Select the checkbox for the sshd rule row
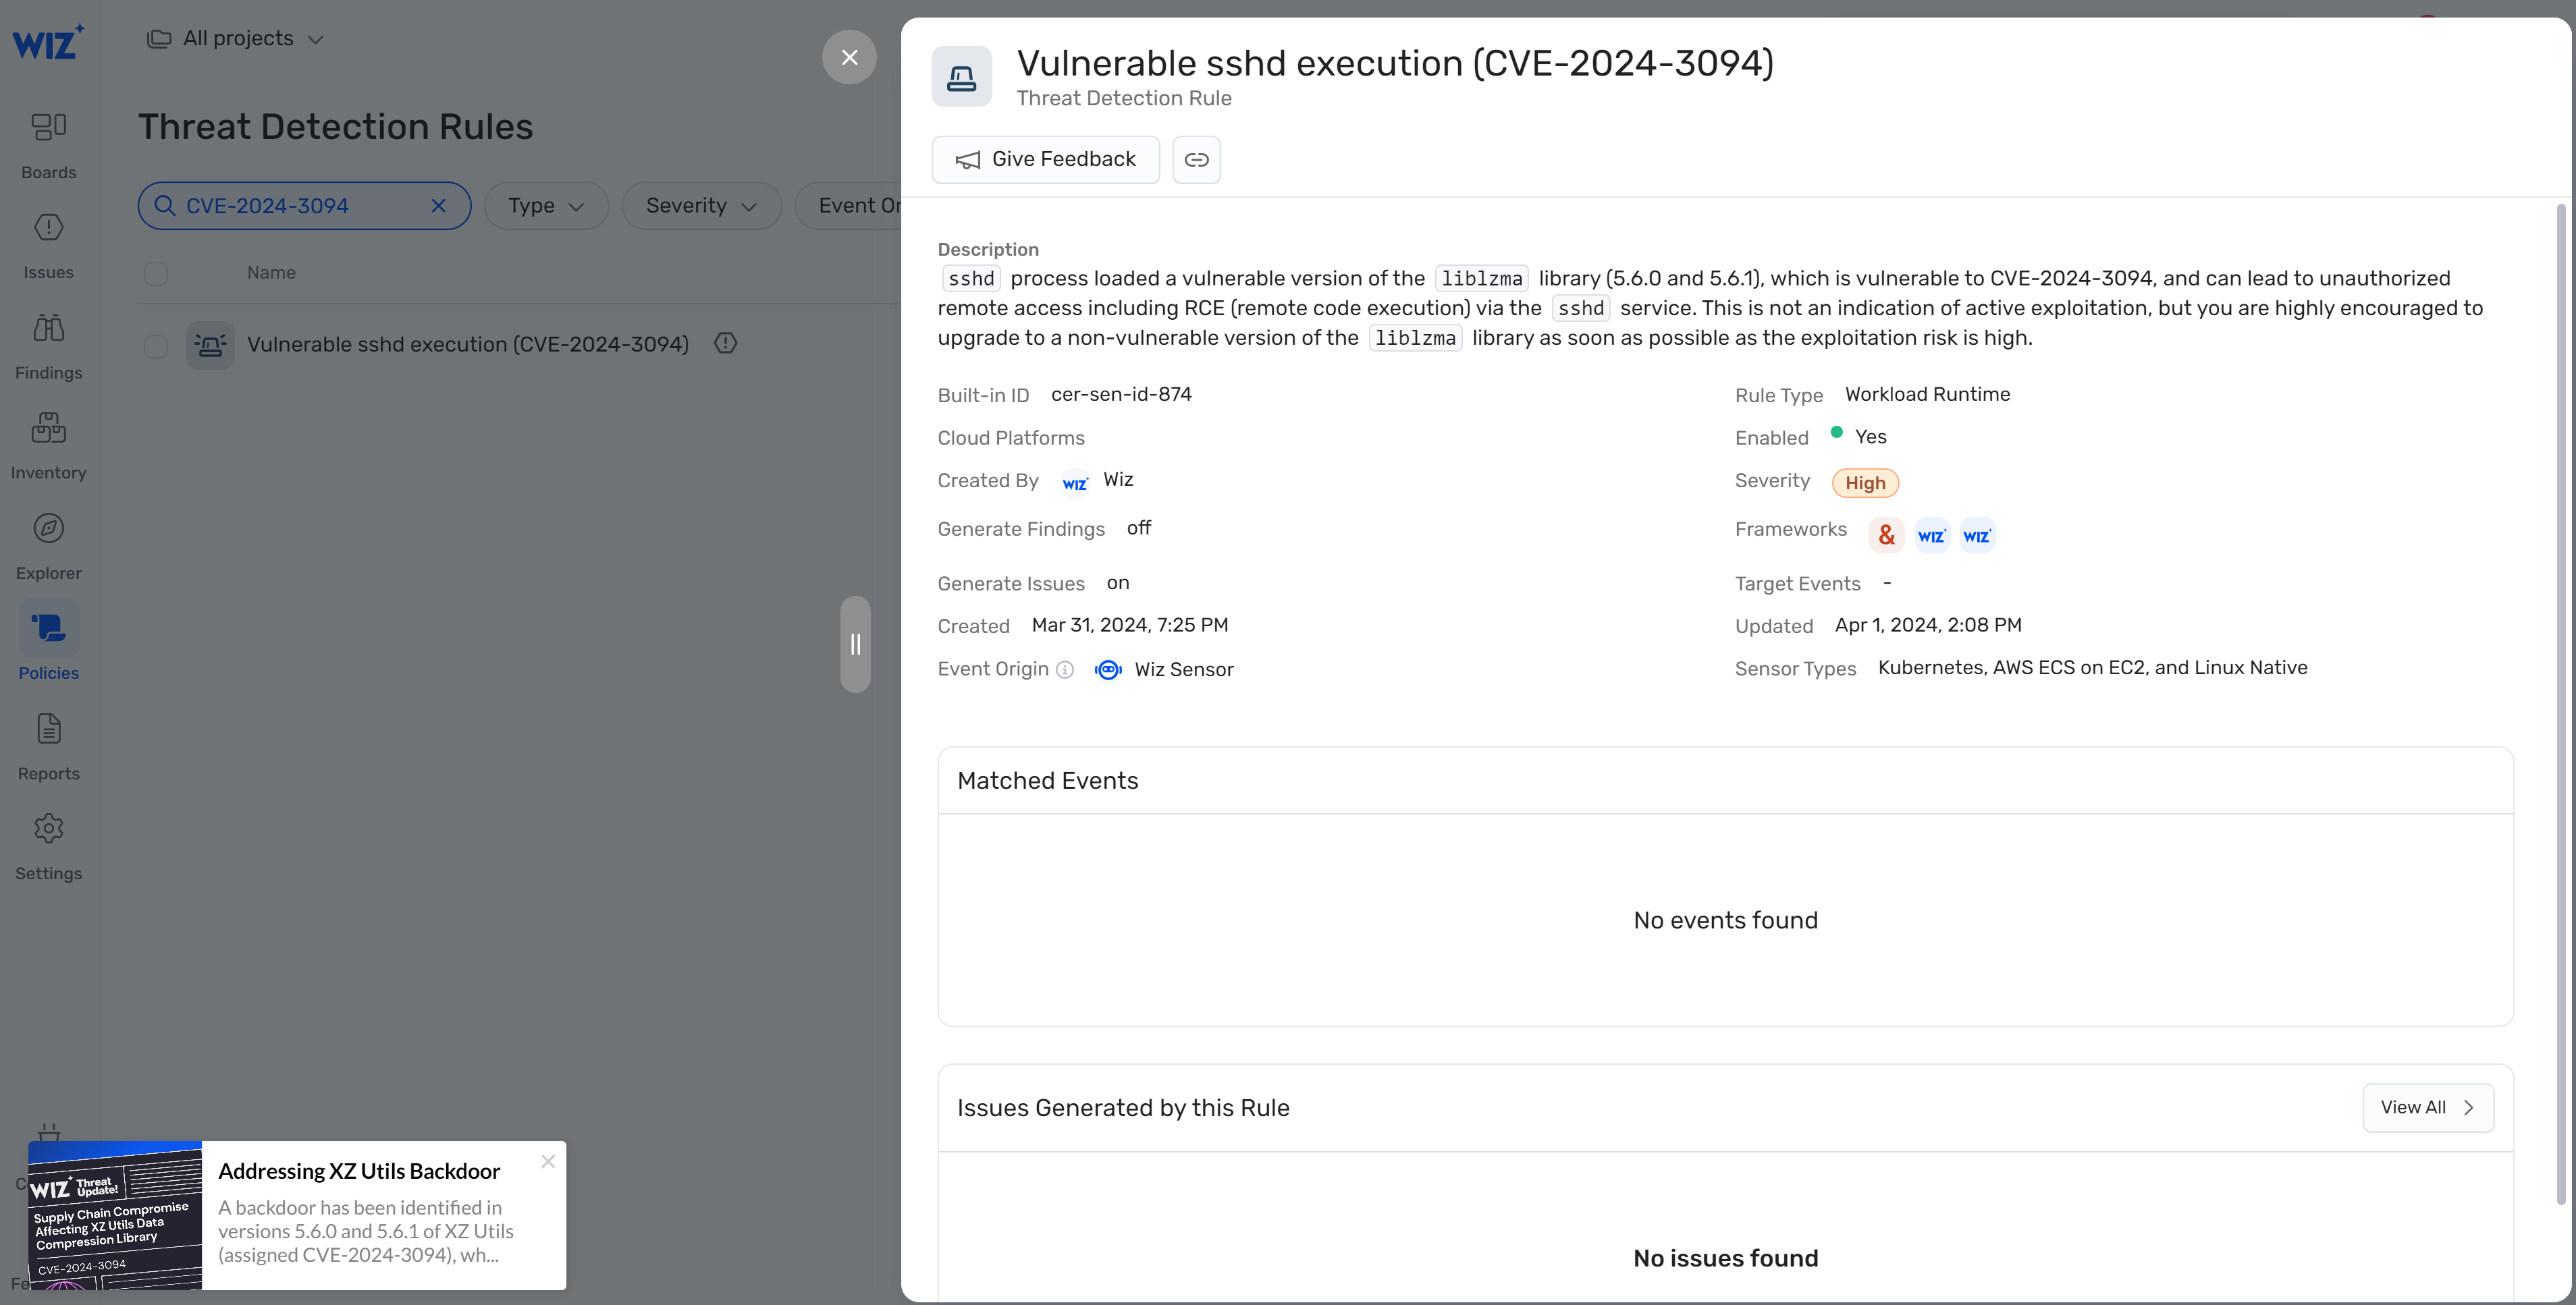The image size is (2576, 1305). [x=156, y=345]
